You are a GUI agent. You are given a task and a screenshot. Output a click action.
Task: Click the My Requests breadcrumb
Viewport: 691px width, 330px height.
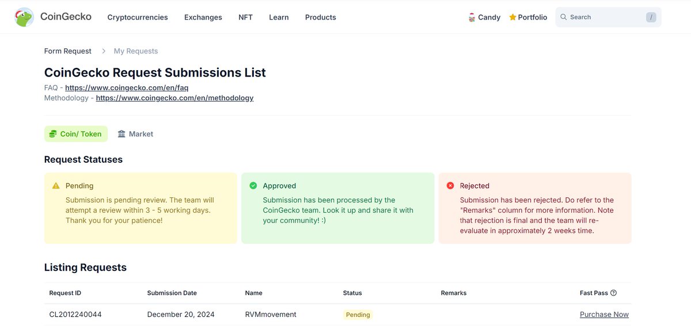[136, 51]
